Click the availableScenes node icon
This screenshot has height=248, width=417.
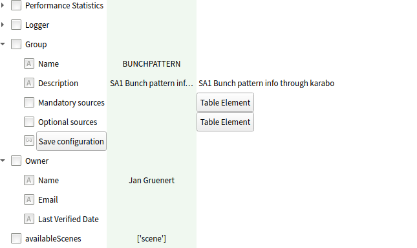(x=16, y=238)
